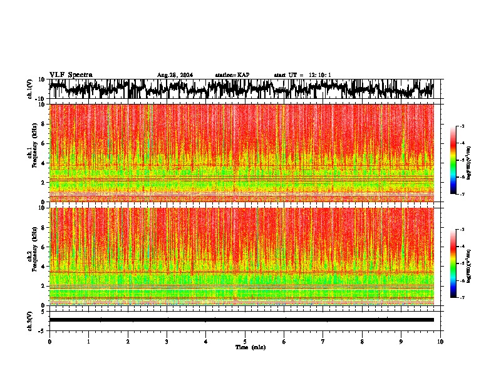Click time axis tick label "2"
This screenshot has width=496, height=383.
click(x=128, y=342)
